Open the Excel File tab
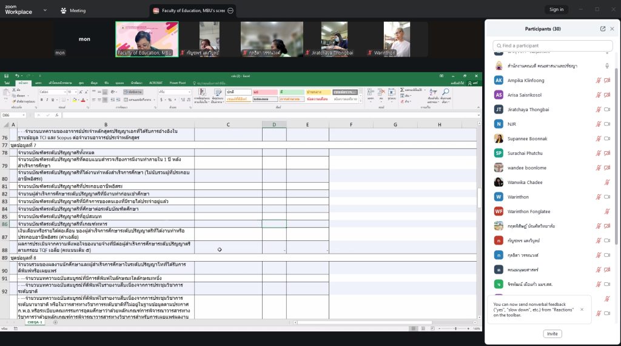 [x=7, y=83]
